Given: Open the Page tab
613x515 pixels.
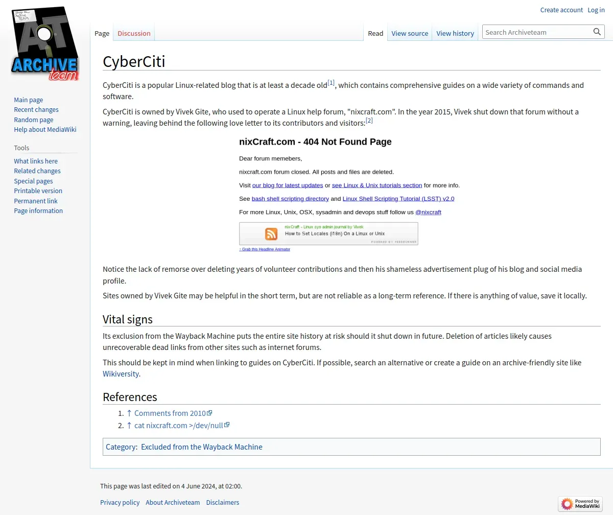Looking at the screenshot, I should 102,33.
